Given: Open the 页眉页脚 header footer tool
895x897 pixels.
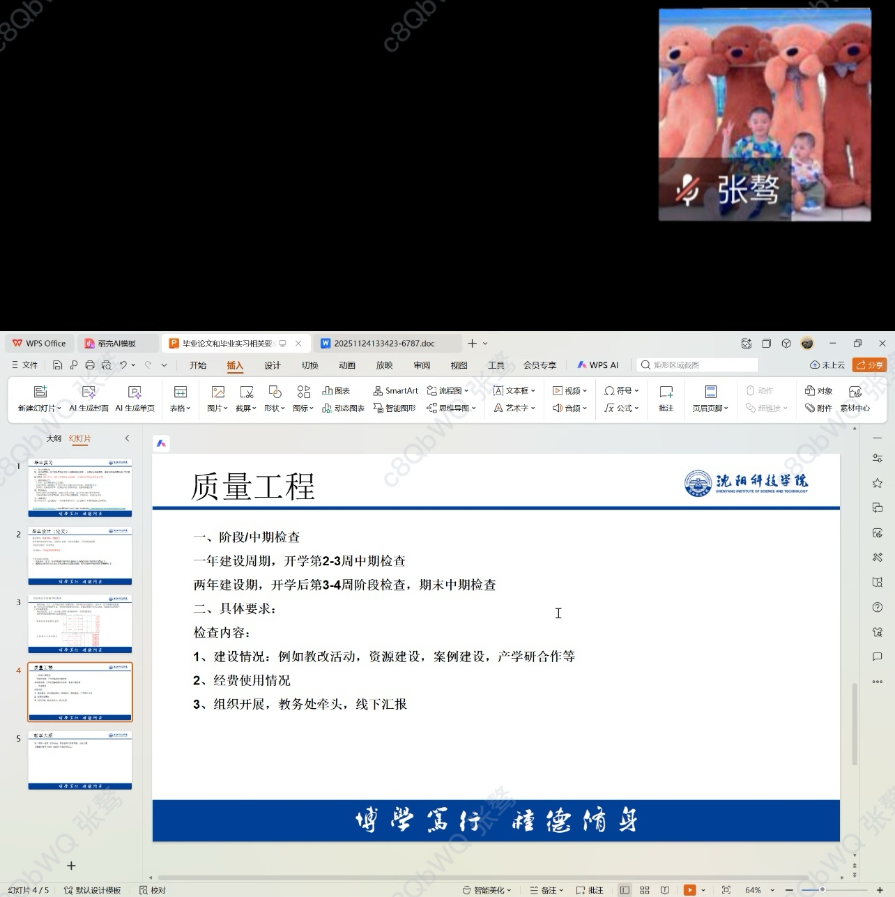Looking at the screenshot, I should pos(710,399).
